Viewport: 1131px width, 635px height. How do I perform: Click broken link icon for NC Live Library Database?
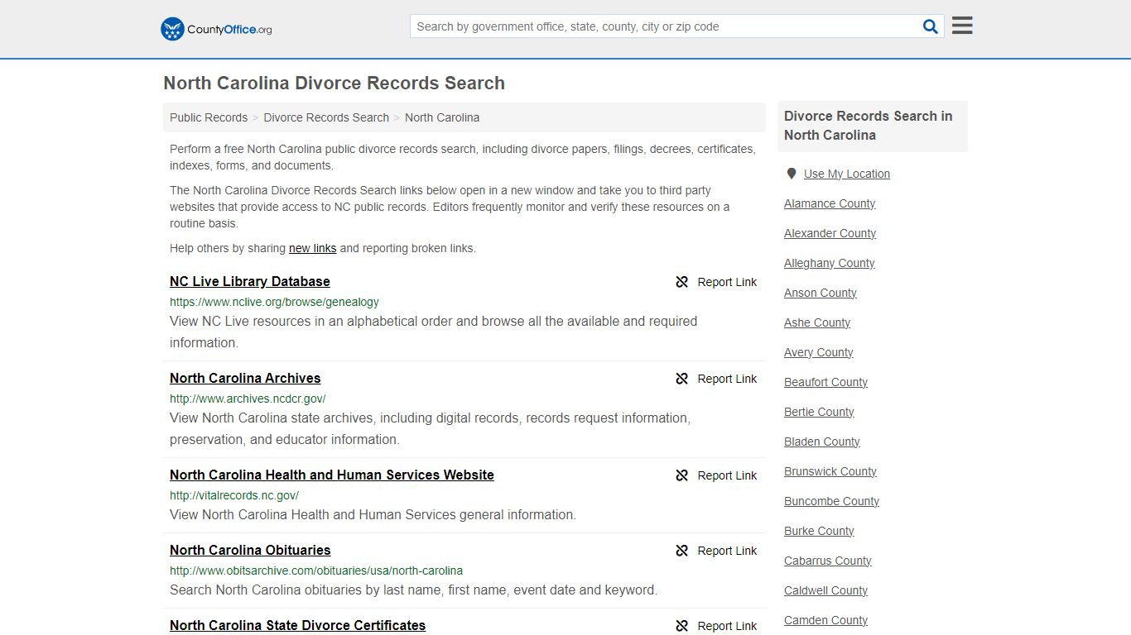682,282
